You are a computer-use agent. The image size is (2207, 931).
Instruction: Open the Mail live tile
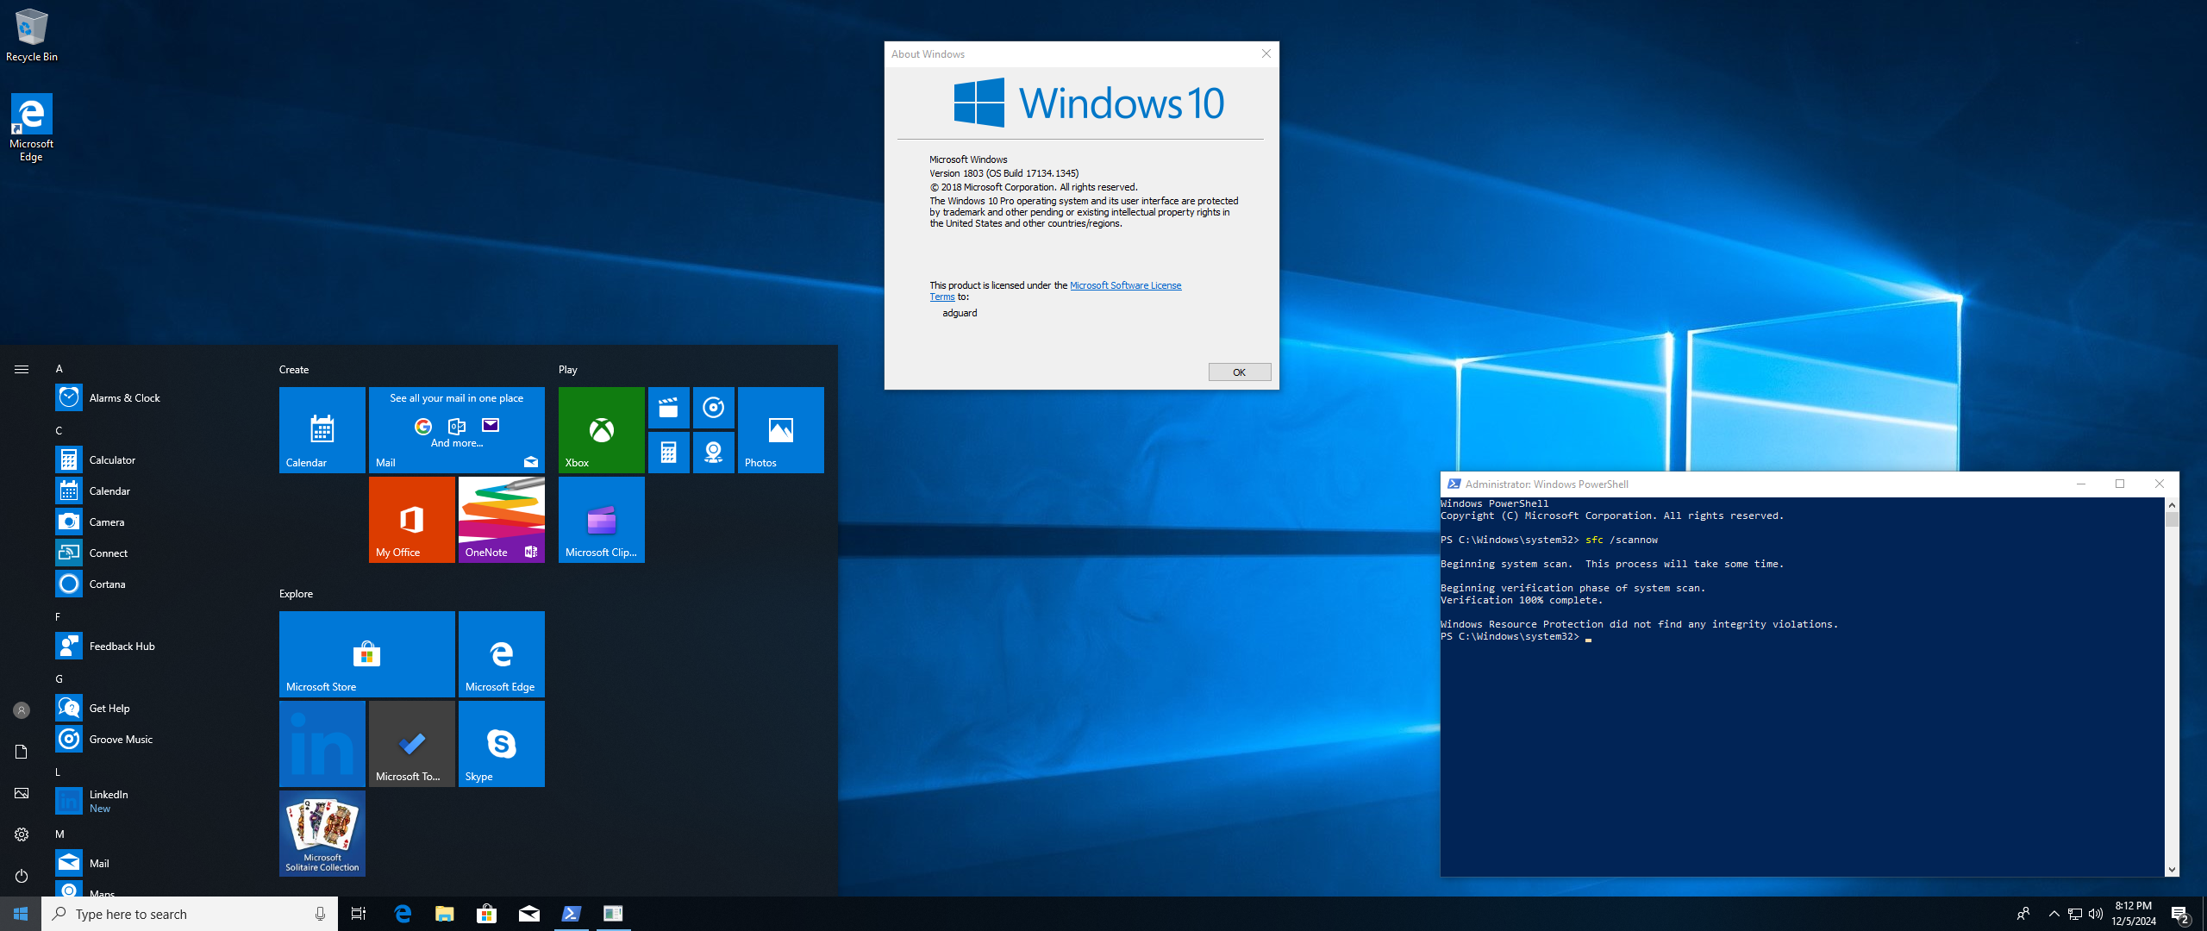point(457,430)
